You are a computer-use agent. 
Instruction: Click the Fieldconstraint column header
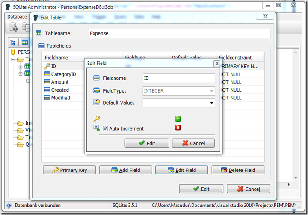[x=240, y=58]
